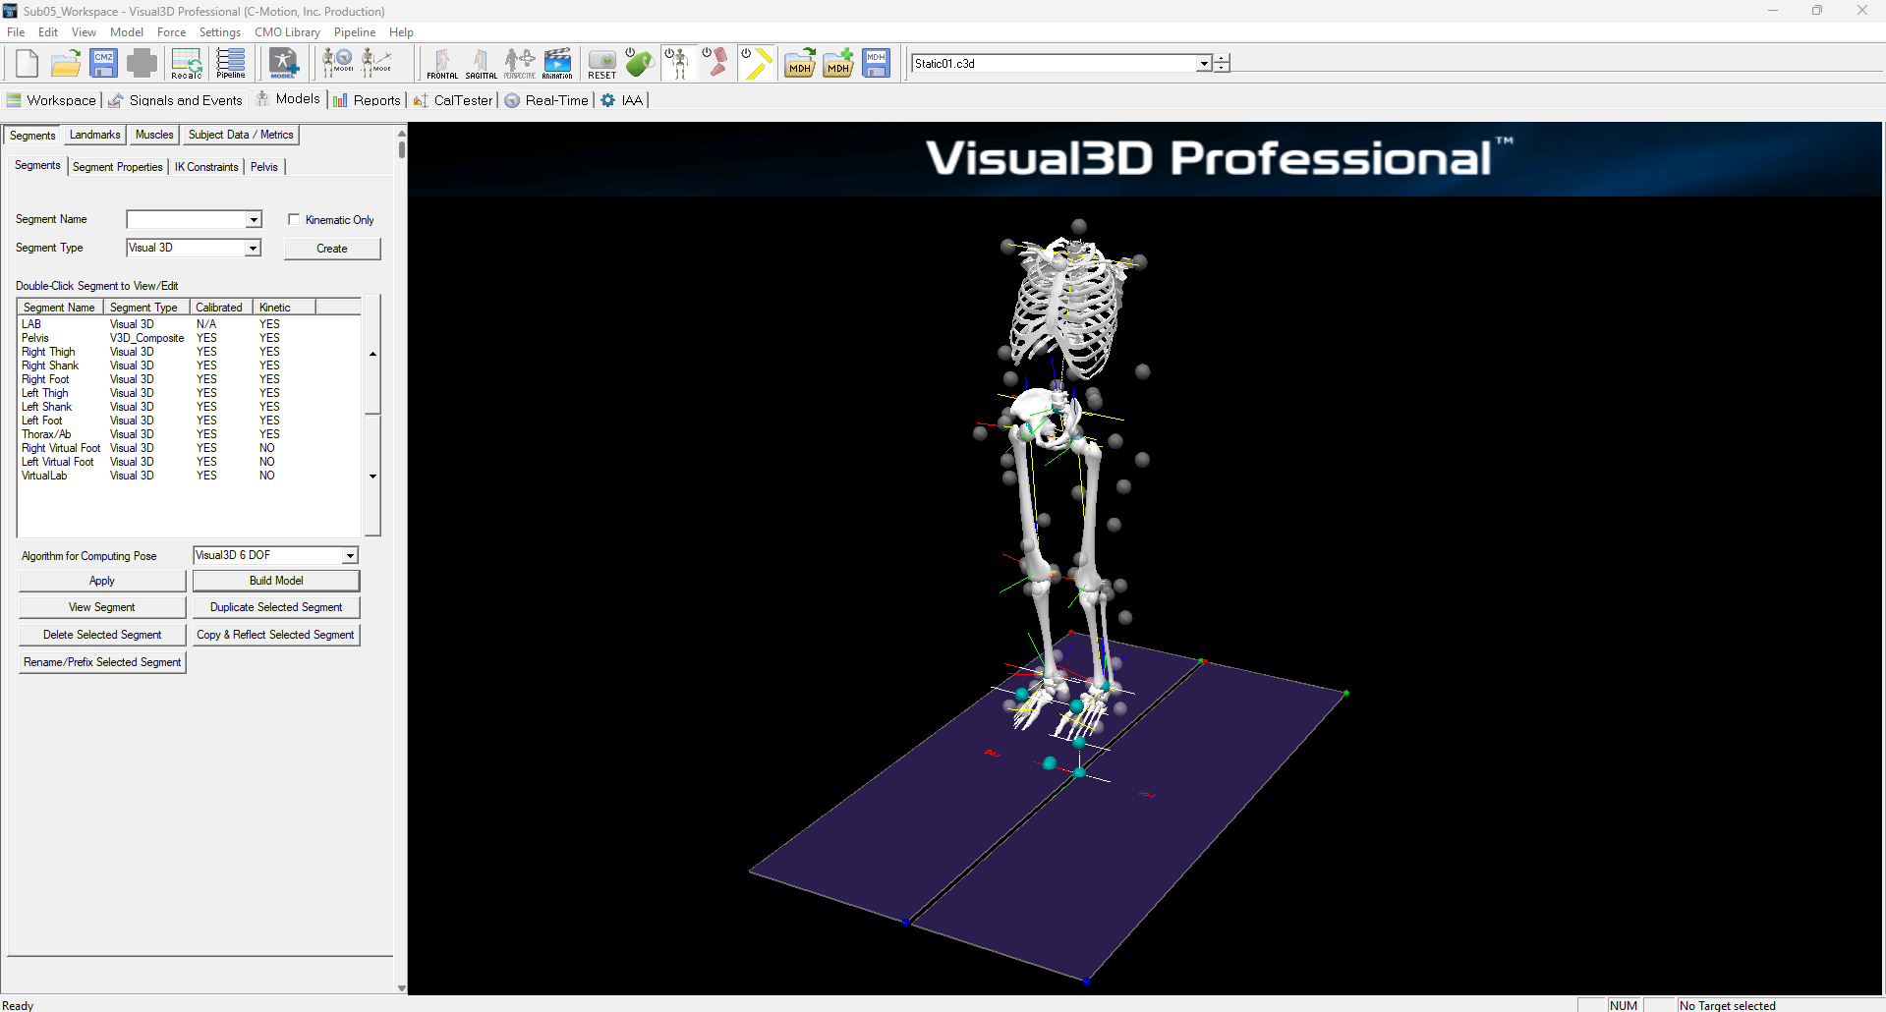Open the IAA view

(622, 100)
